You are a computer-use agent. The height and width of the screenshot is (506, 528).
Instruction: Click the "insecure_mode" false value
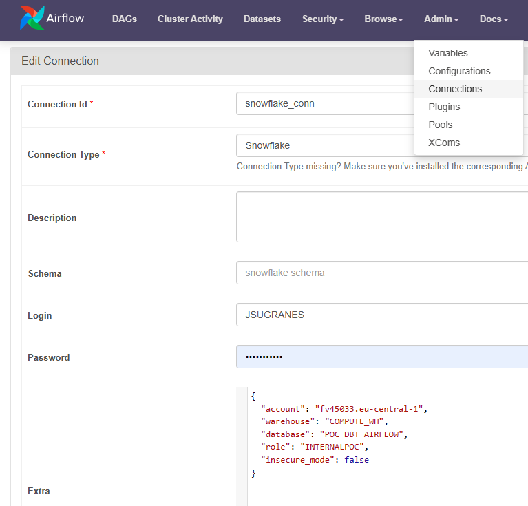pos(357,460)
